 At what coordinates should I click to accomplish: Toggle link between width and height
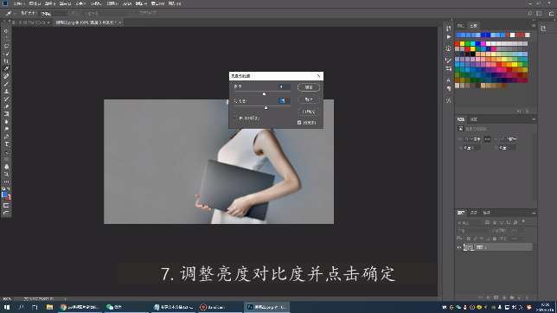point(487,139)
